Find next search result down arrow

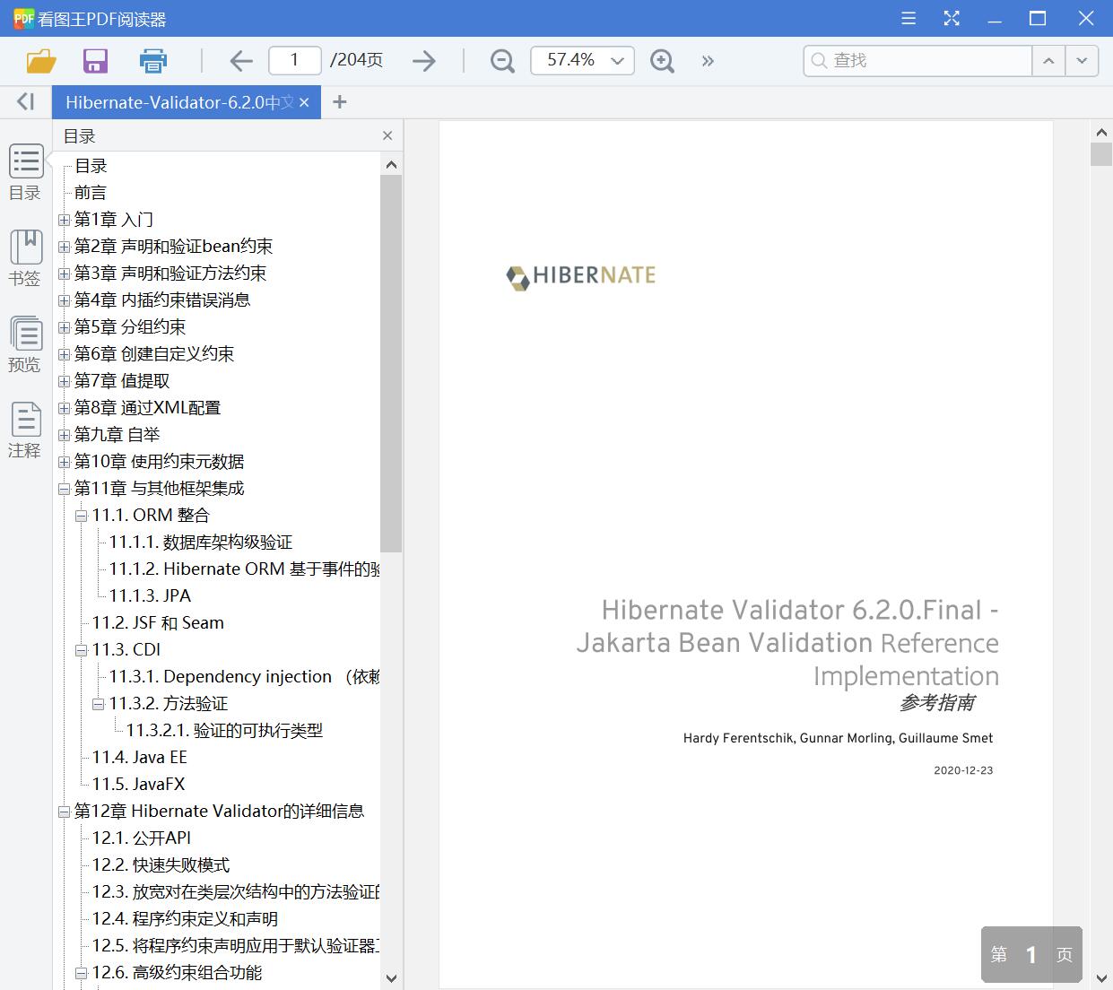(x=1082, y=61)
